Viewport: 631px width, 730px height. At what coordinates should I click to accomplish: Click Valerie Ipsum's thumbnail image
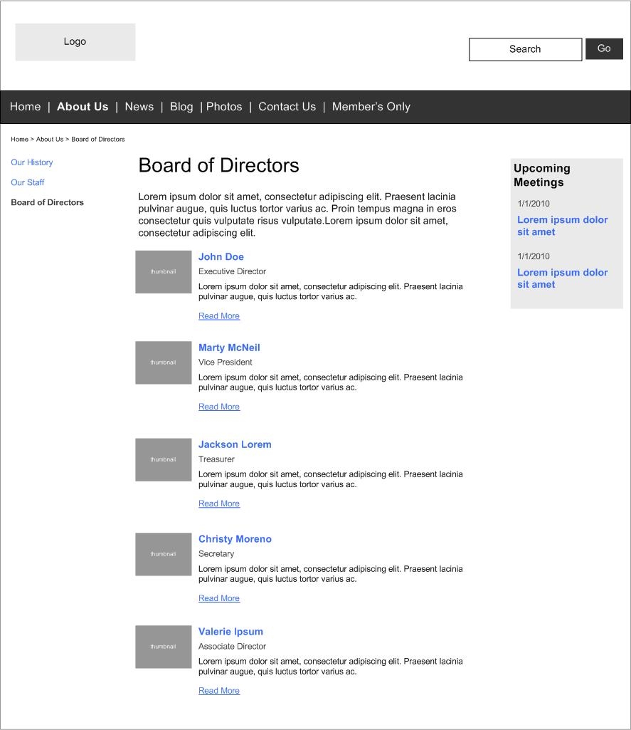(x=163, y=647)
